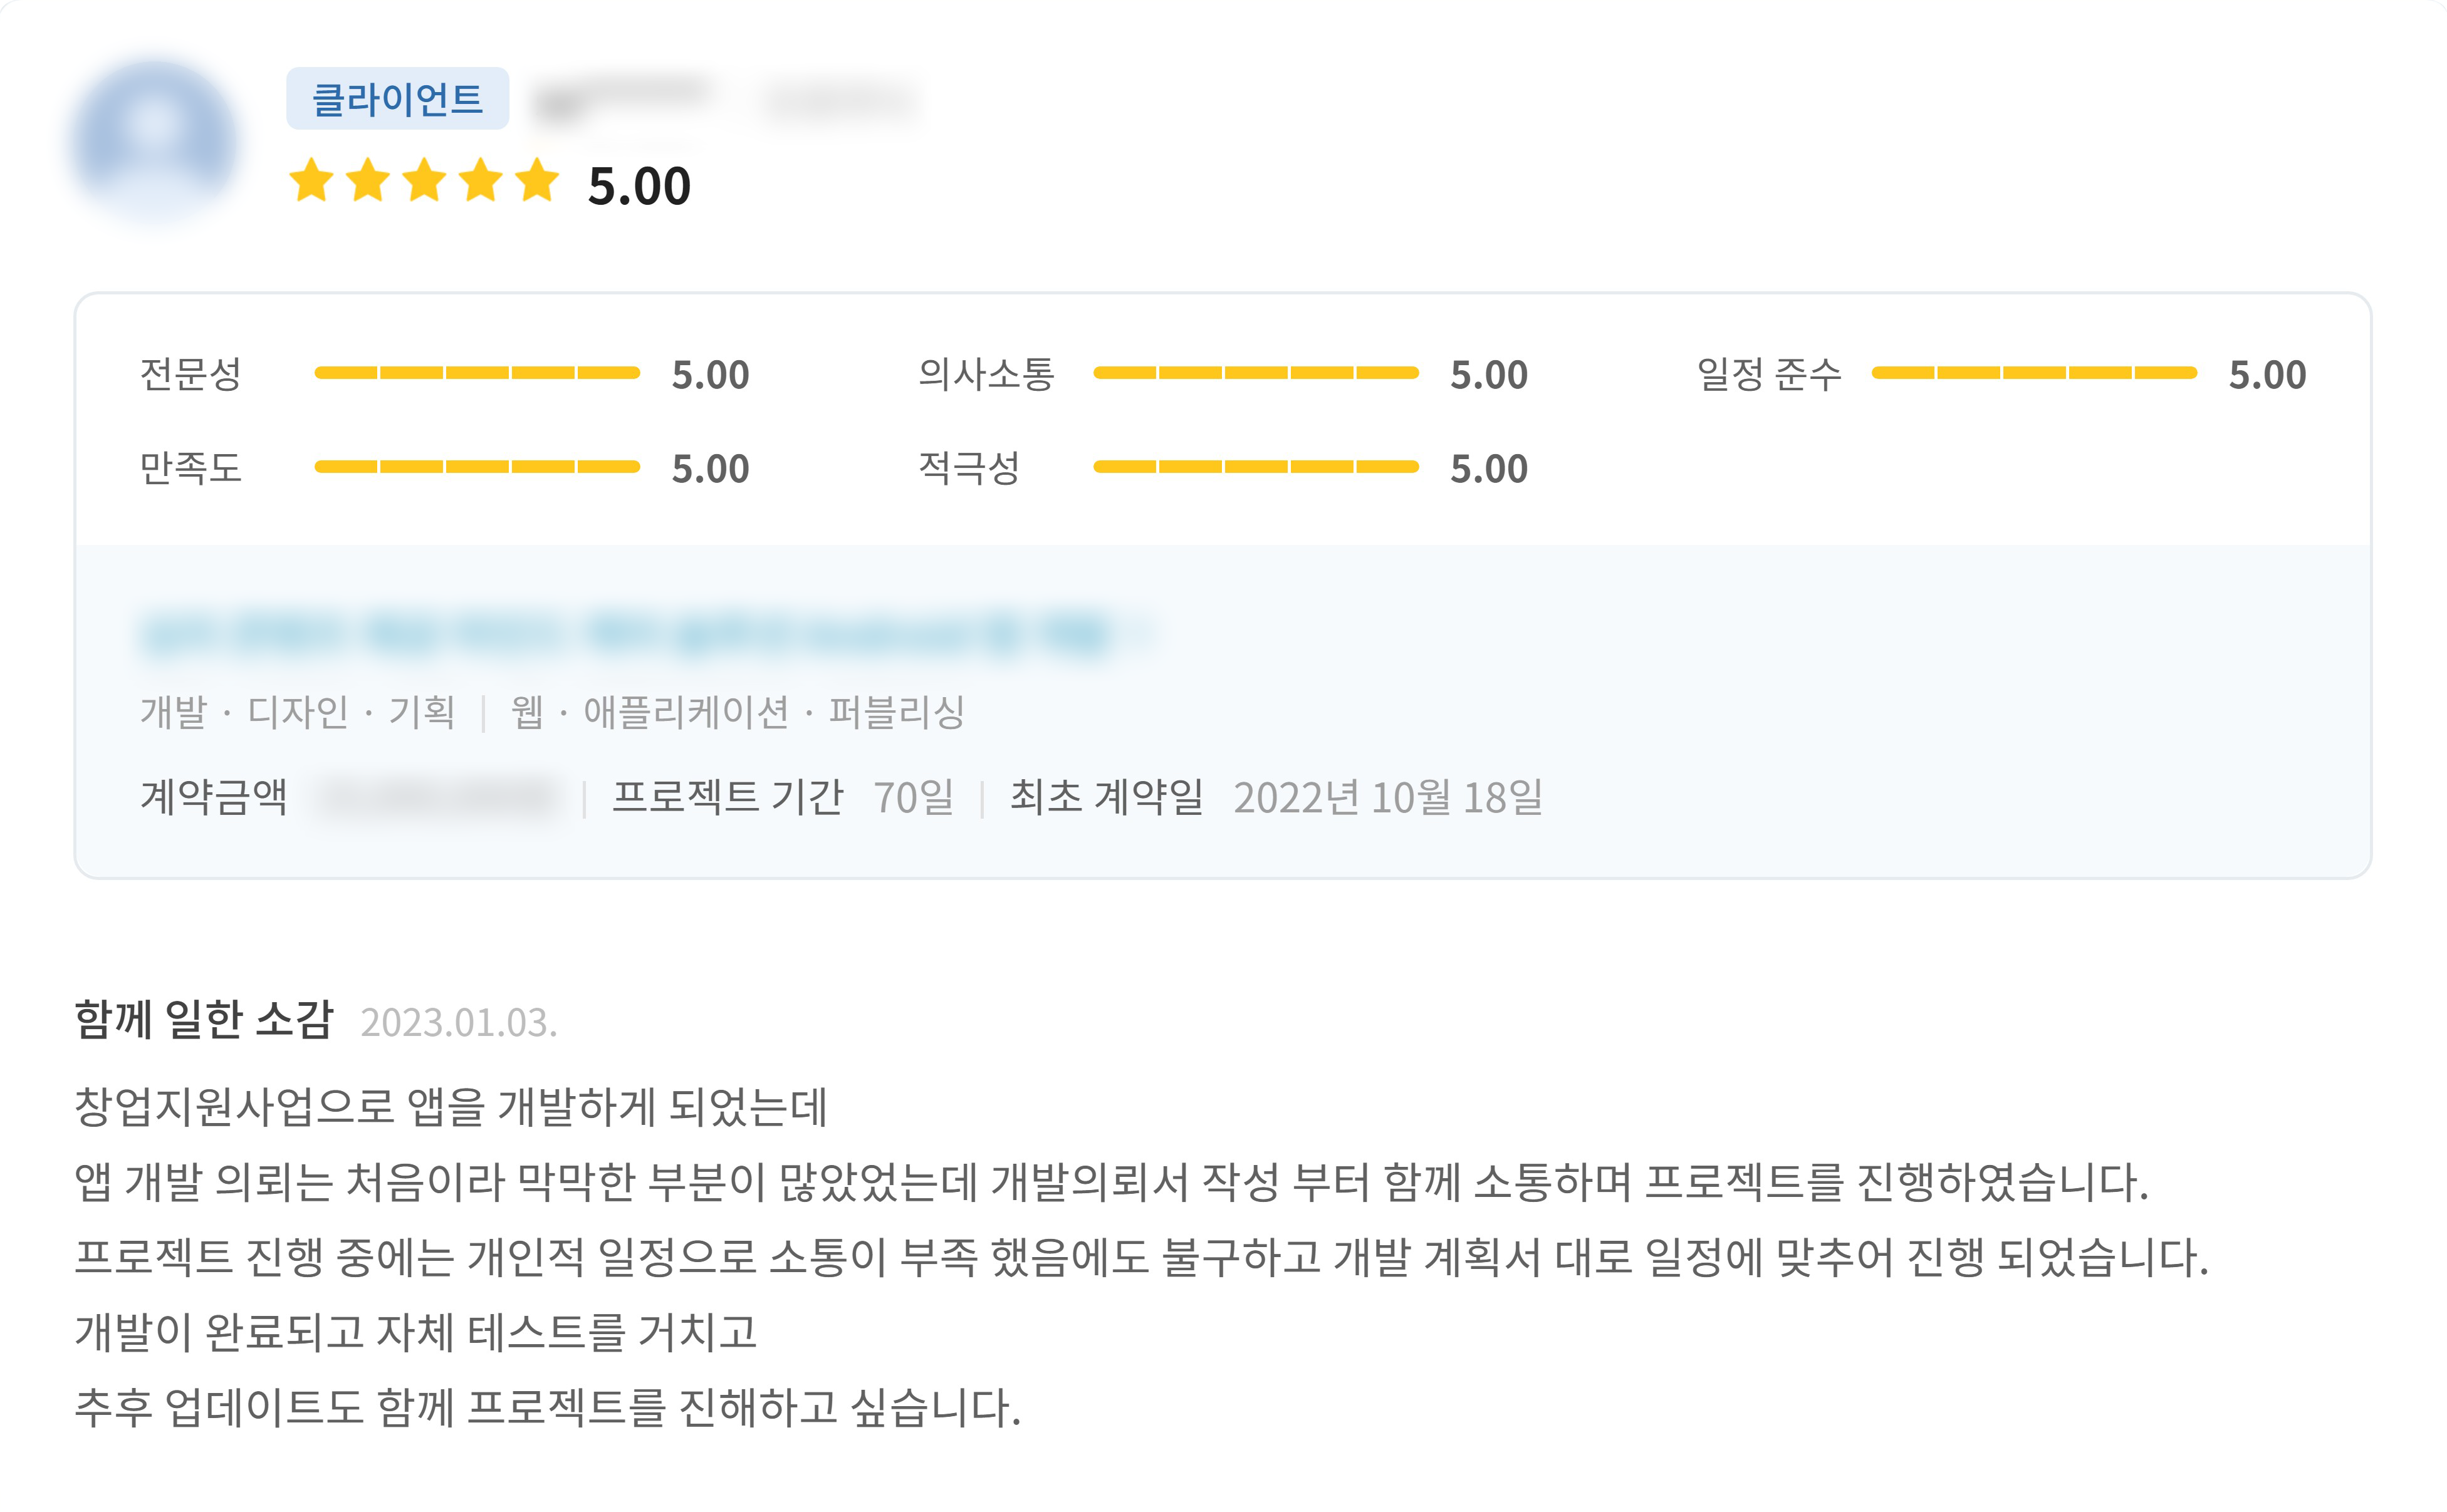Viewport: 2447px width, 1512px height.
Task: Click the fourth yellow rating star
Action: (x=481, y=181)
